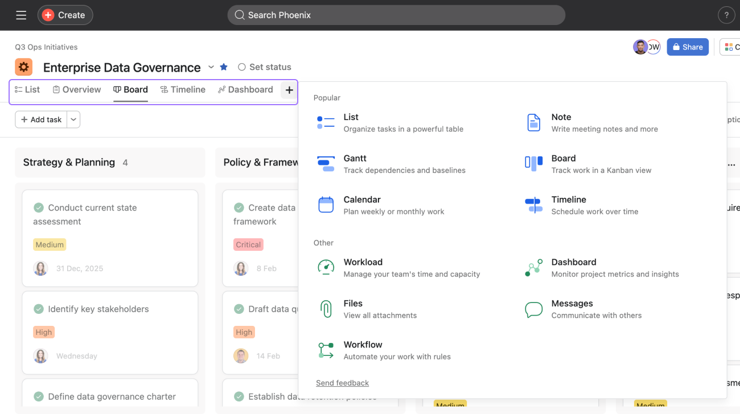740x414 pixels.
Task: Click the help question mark icon
Action: 726,15
